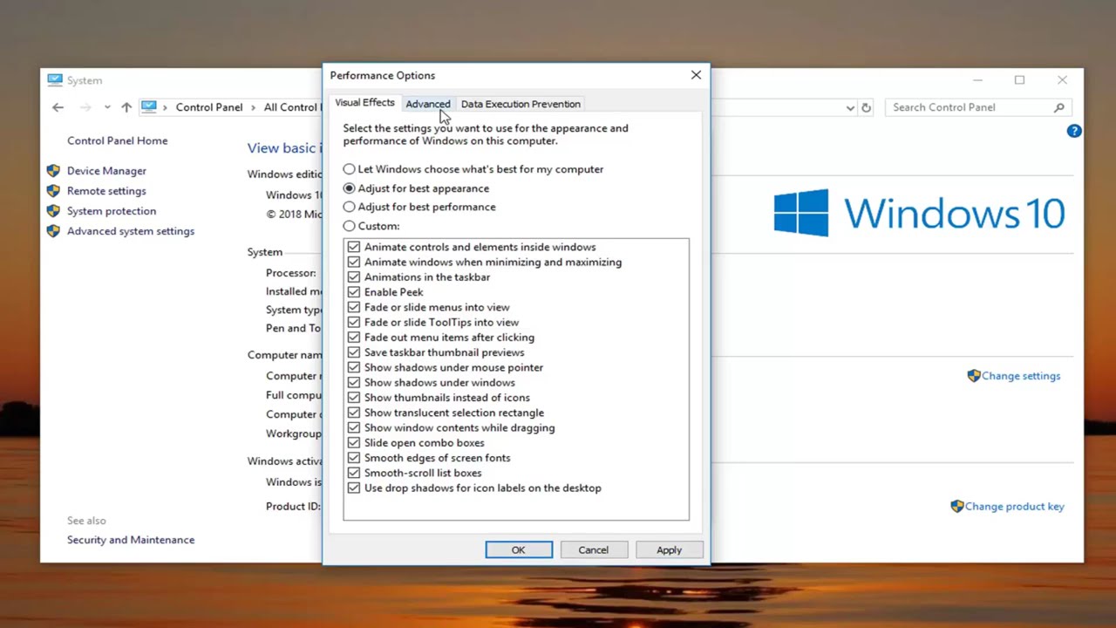
Task: Open the Remote settings link
Action: (106, 191)
